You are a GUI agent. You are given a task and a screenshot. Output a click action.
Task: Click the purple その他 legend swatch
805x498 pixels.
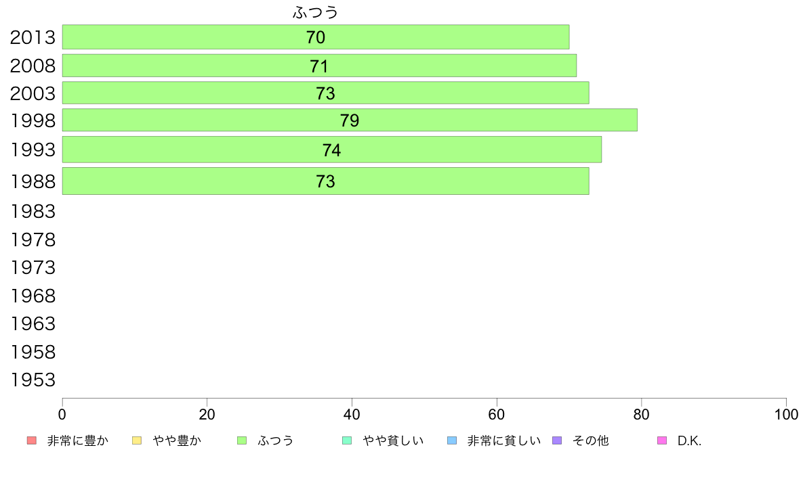(x=557, y=440)
